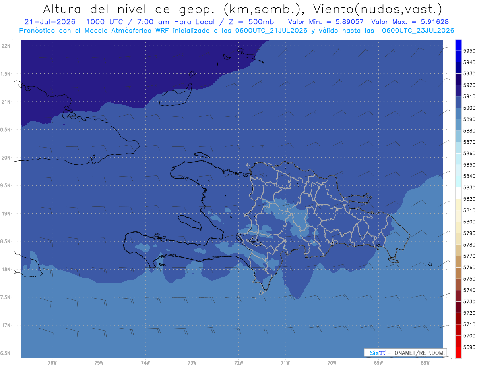Click the "9.5N" latitude axis label
The width and height of the screenshot is (477, 368).
pyautogui.click(x=6, y=186)
